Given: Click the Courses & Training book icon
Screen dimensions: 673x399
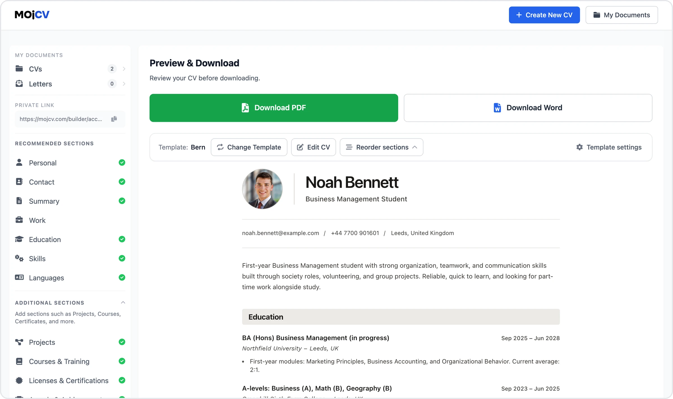Looking at the screenshot, I should coord(19,361).
